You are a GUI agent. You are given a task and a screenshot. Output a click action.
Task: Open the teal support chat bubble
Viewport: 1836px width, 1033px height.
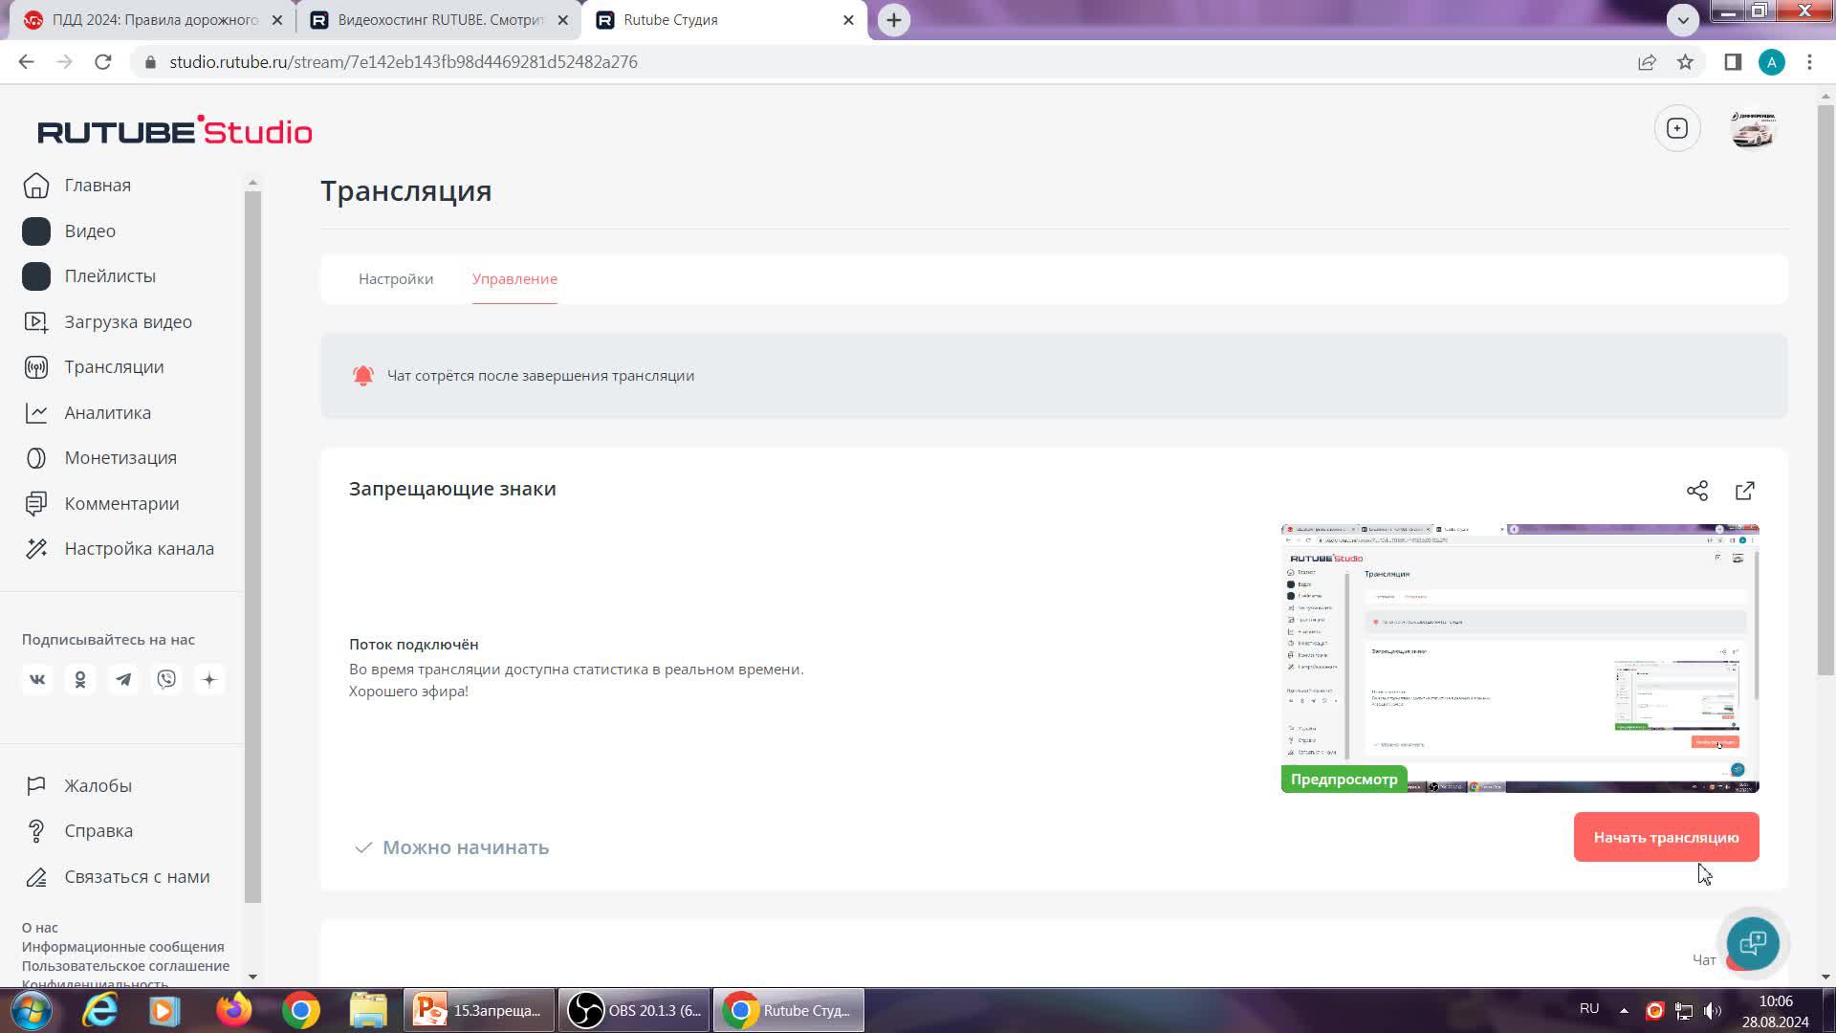1752,943
